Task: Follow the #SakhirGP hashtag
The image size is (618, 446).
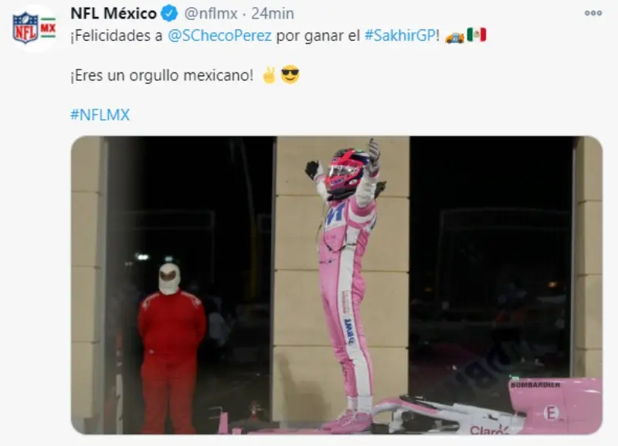Action: click(399, 35)
